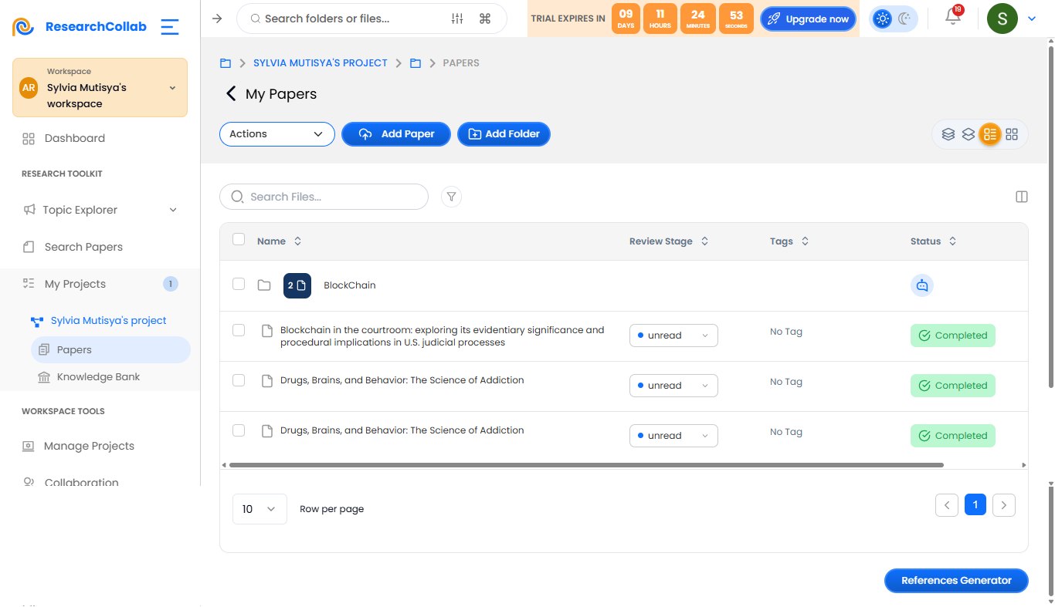Open the Actions dropdown
1055x607 pixels.
(x=277, y=134)
